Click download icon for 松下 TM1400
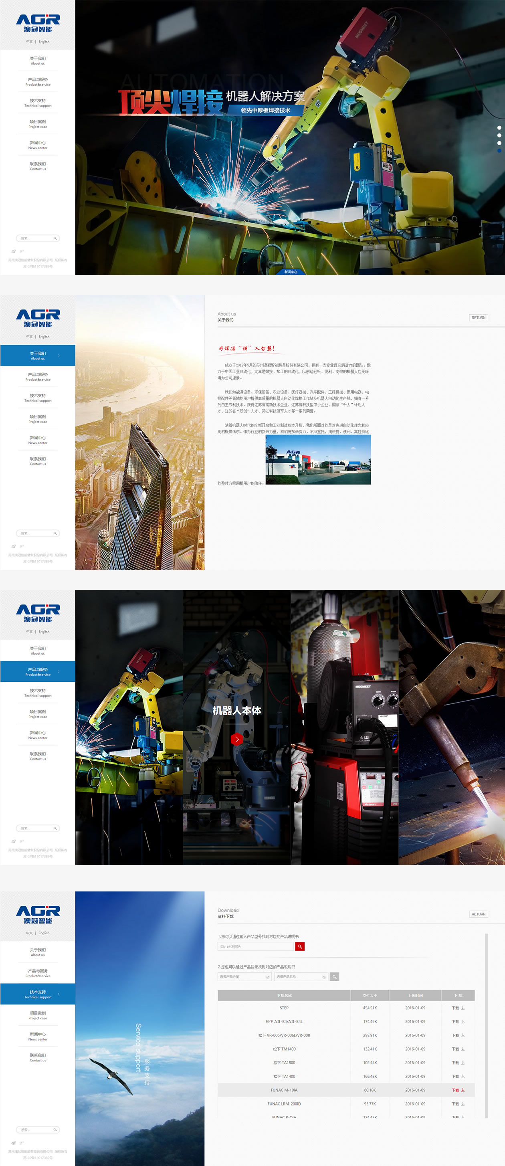Image resolution: width=505 pixels, height=1166 pixels. click(463, 1049)
